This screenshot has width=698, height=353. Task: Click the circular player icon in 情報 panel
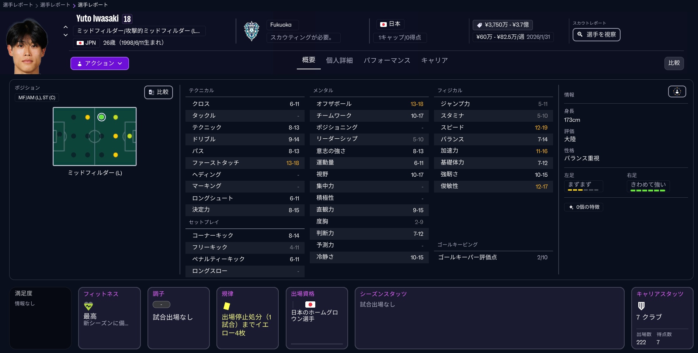[677, 91]
